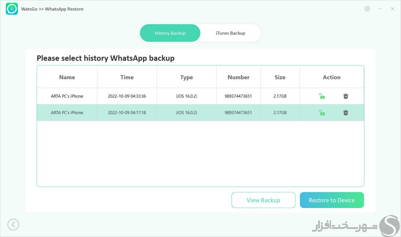Image resolution: width=401 pixels, height=237 pixels.
Task: Click the (iOS 16.0.2) type in 04:33:36 row
Action: pos(186,96)
